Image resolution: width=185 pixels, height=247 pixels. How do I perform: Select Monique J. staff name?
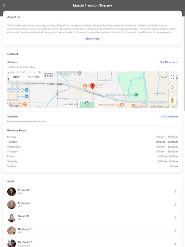[25, 203]
